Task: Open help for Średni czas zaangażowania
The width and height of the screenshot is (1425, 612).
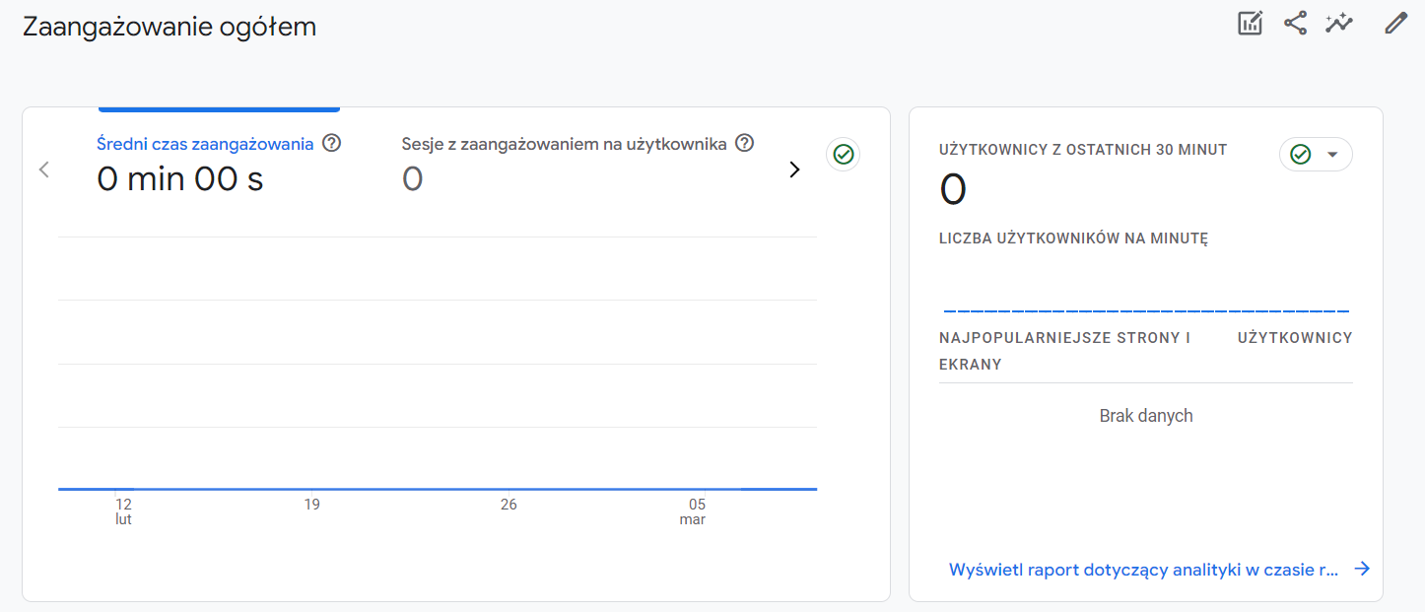Action: 331,143
